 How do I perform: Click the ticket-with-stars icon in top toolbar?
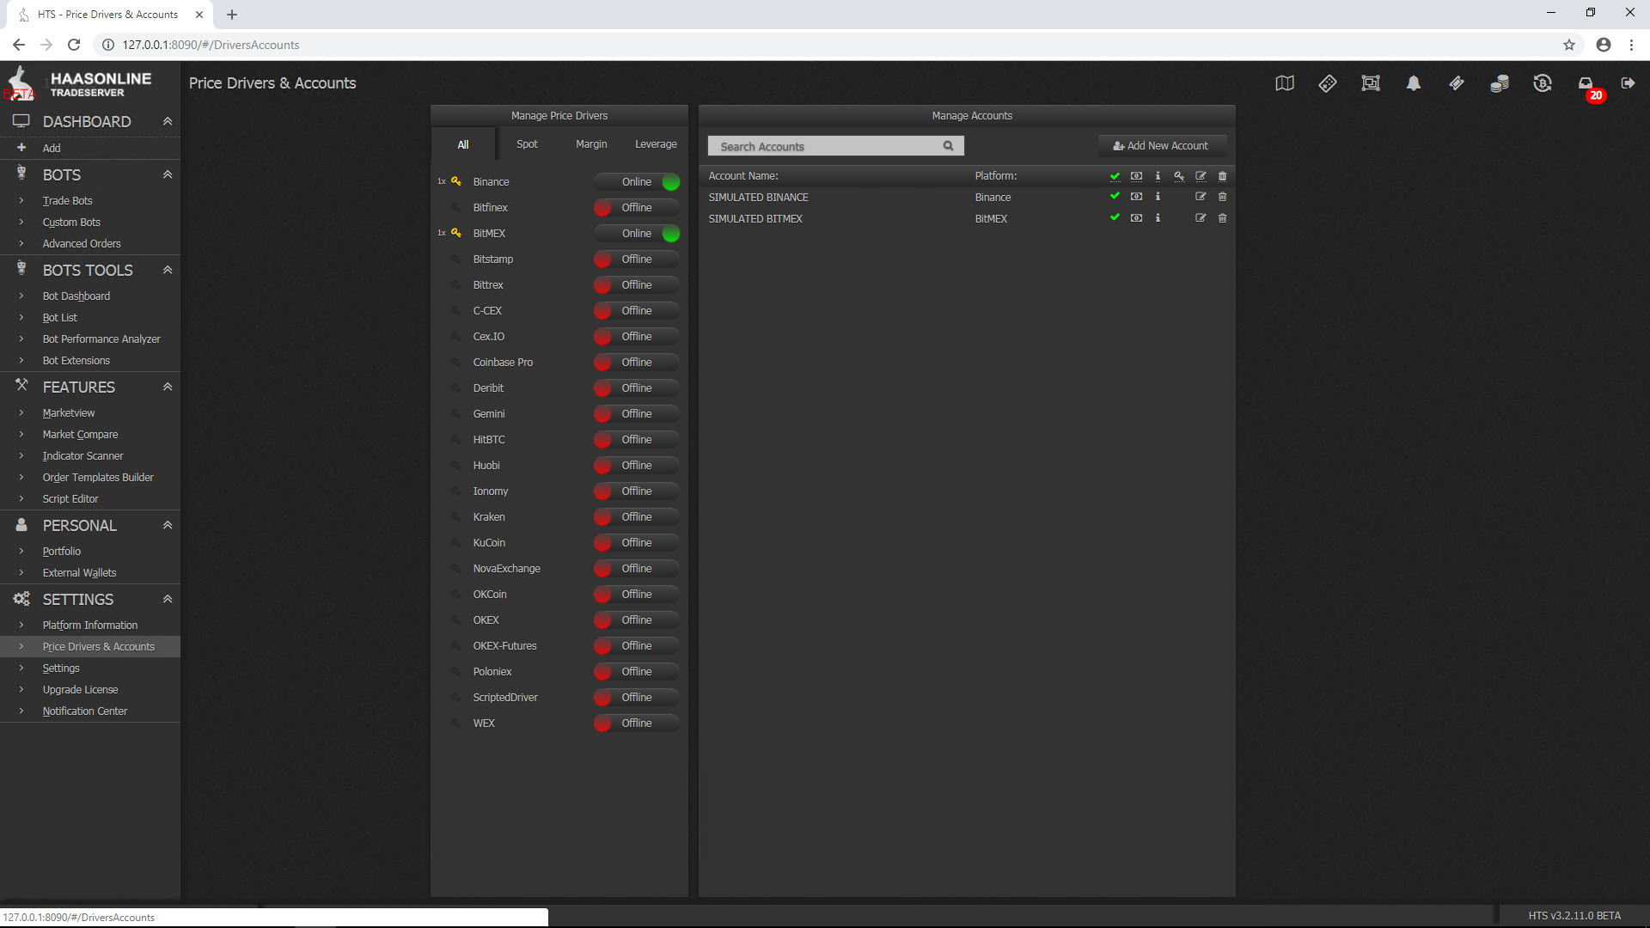point(1328,83)
